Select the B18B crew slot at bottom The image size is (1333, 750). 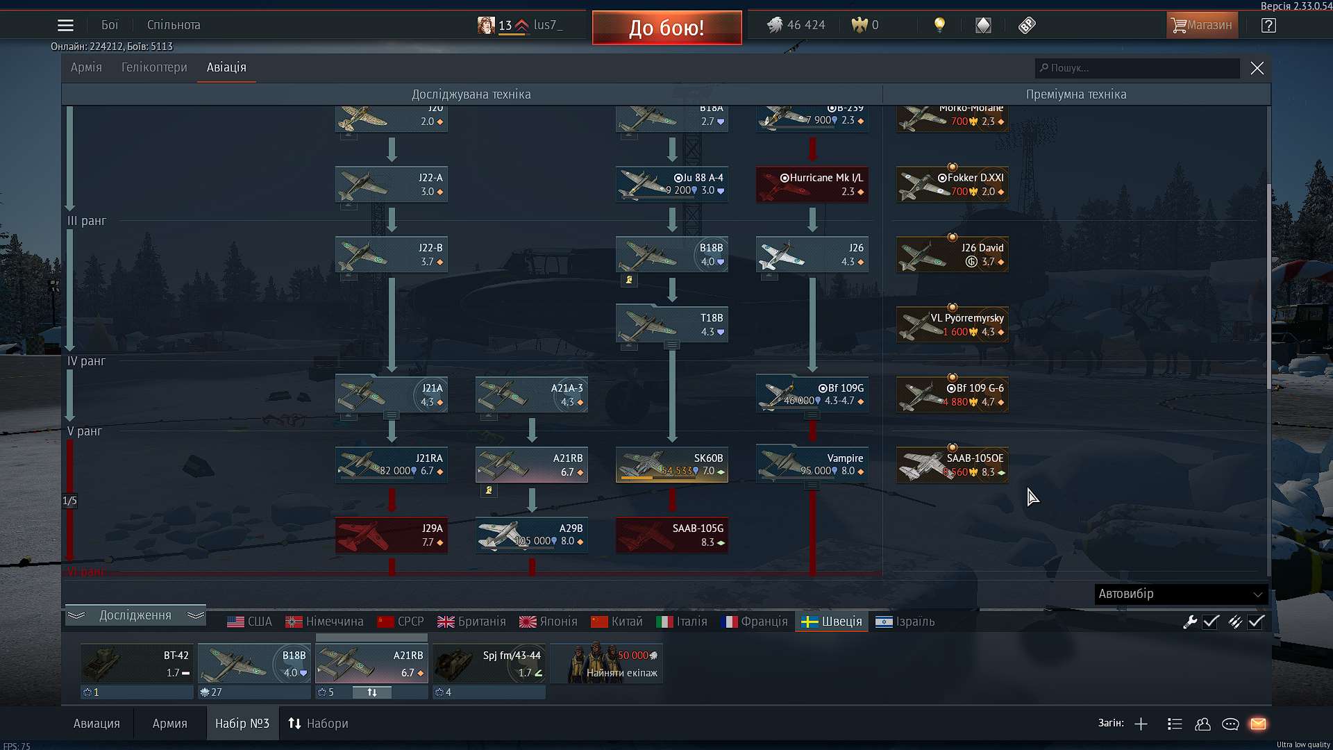click(254, 664)
